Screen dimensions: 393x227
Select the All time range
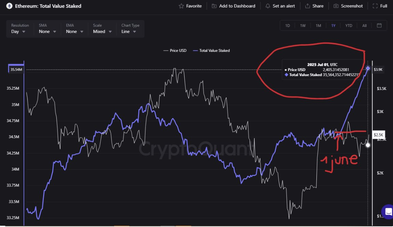364,26
